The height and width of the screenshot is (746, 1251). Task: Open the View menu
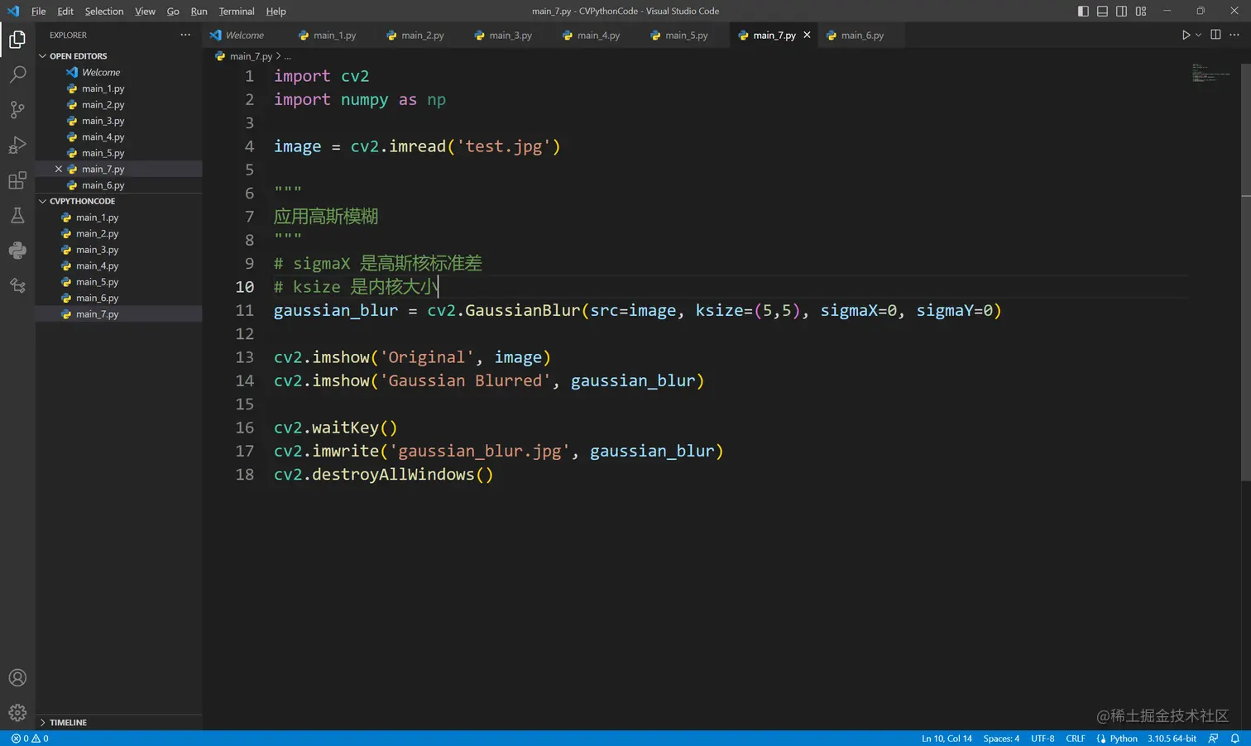(x=145, y=11)
